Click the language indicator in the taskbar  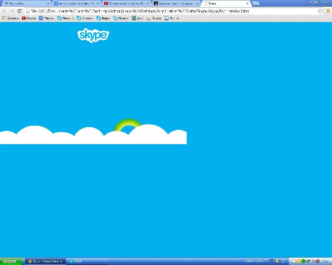(x=272, y=261)
